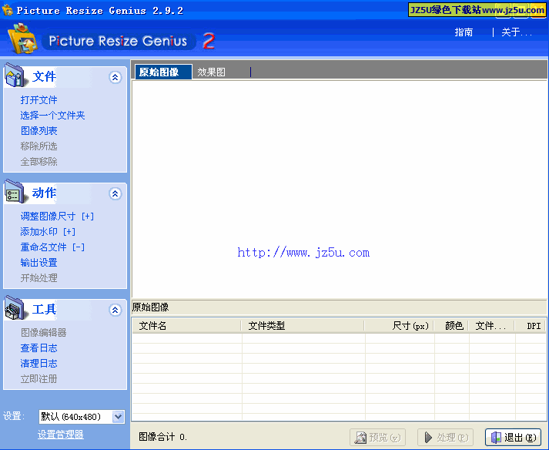Switch to the 效果图 tab
Image resolution: width=549 pixels, height=450 pixels.
click(211, 72)
